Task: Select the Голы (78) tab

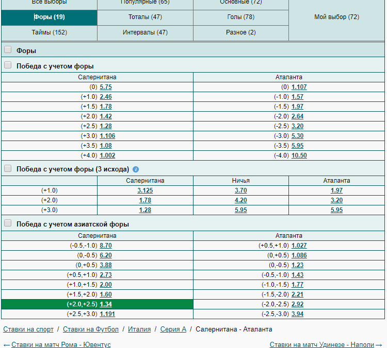Action: coord(241,17)
